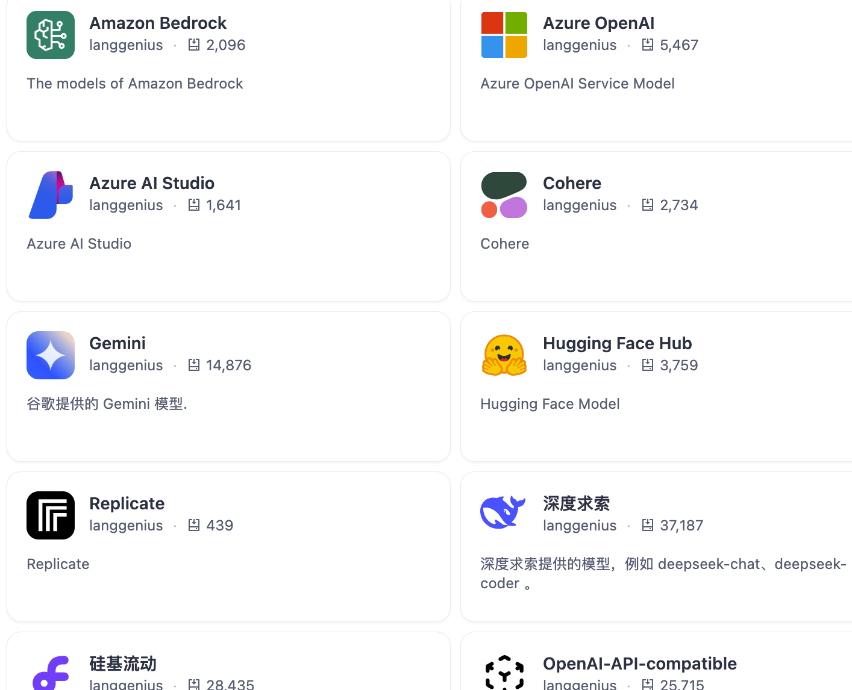This screenshot has width=852, height=690.
Task: Click the Azure OpenAI Service Model description
Action: tap(577, 84)
